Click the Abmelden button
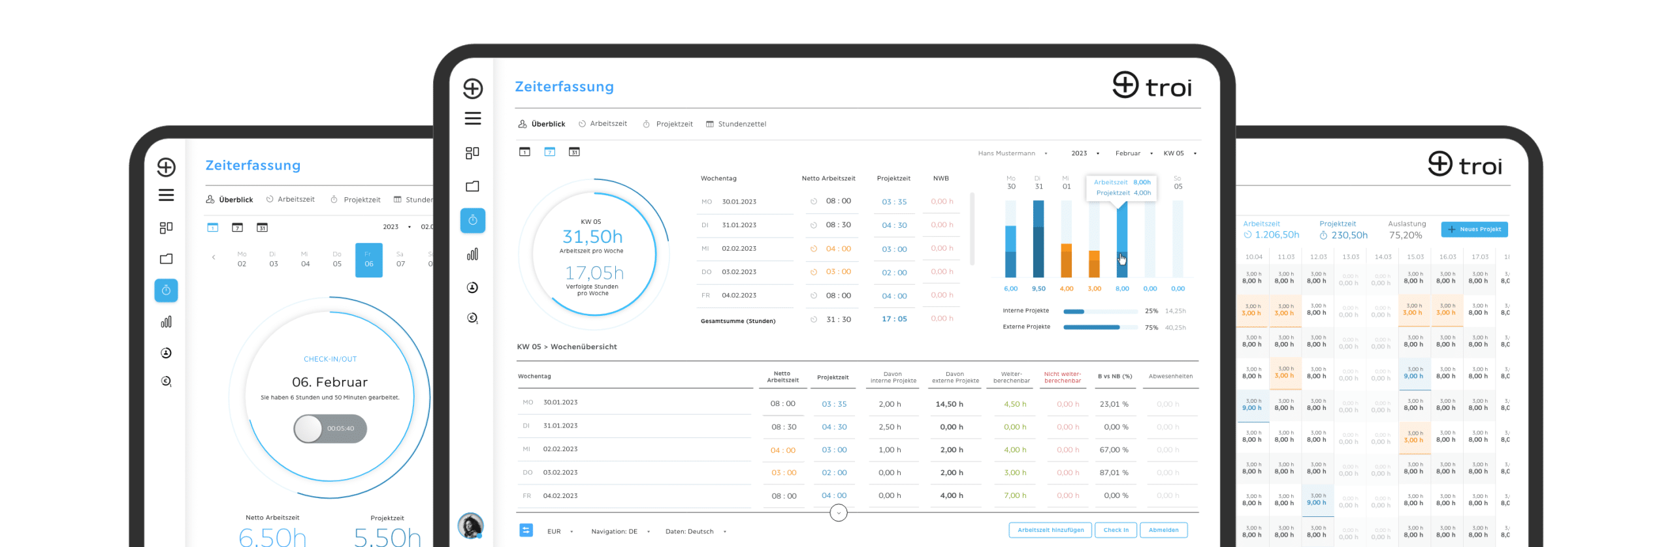This screenshot has height=547, width=1672. coord(1163,530)
